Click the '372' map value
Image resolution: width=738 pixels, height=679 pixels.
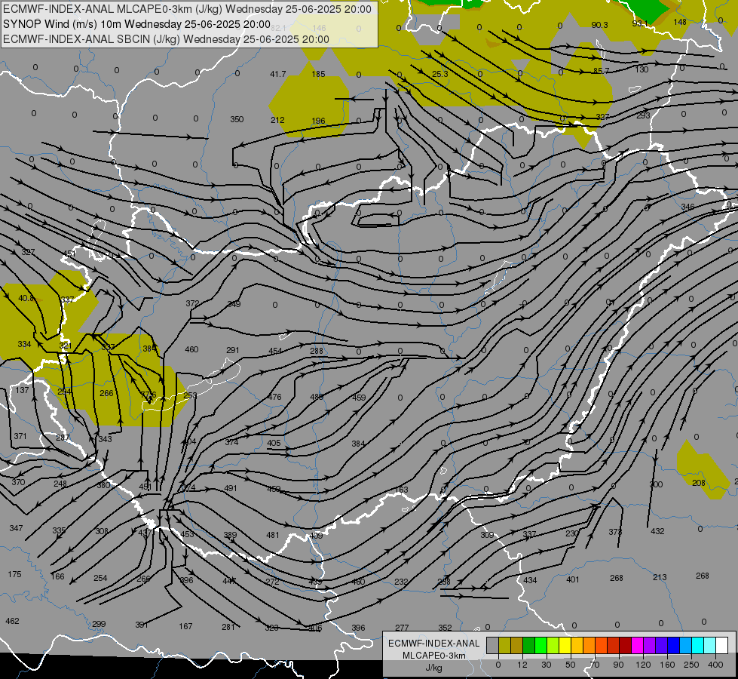tap(192, 303)
